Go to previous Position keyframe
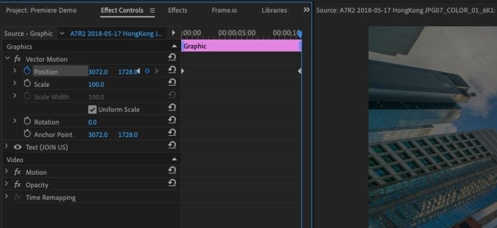 (x=138, y=72)
